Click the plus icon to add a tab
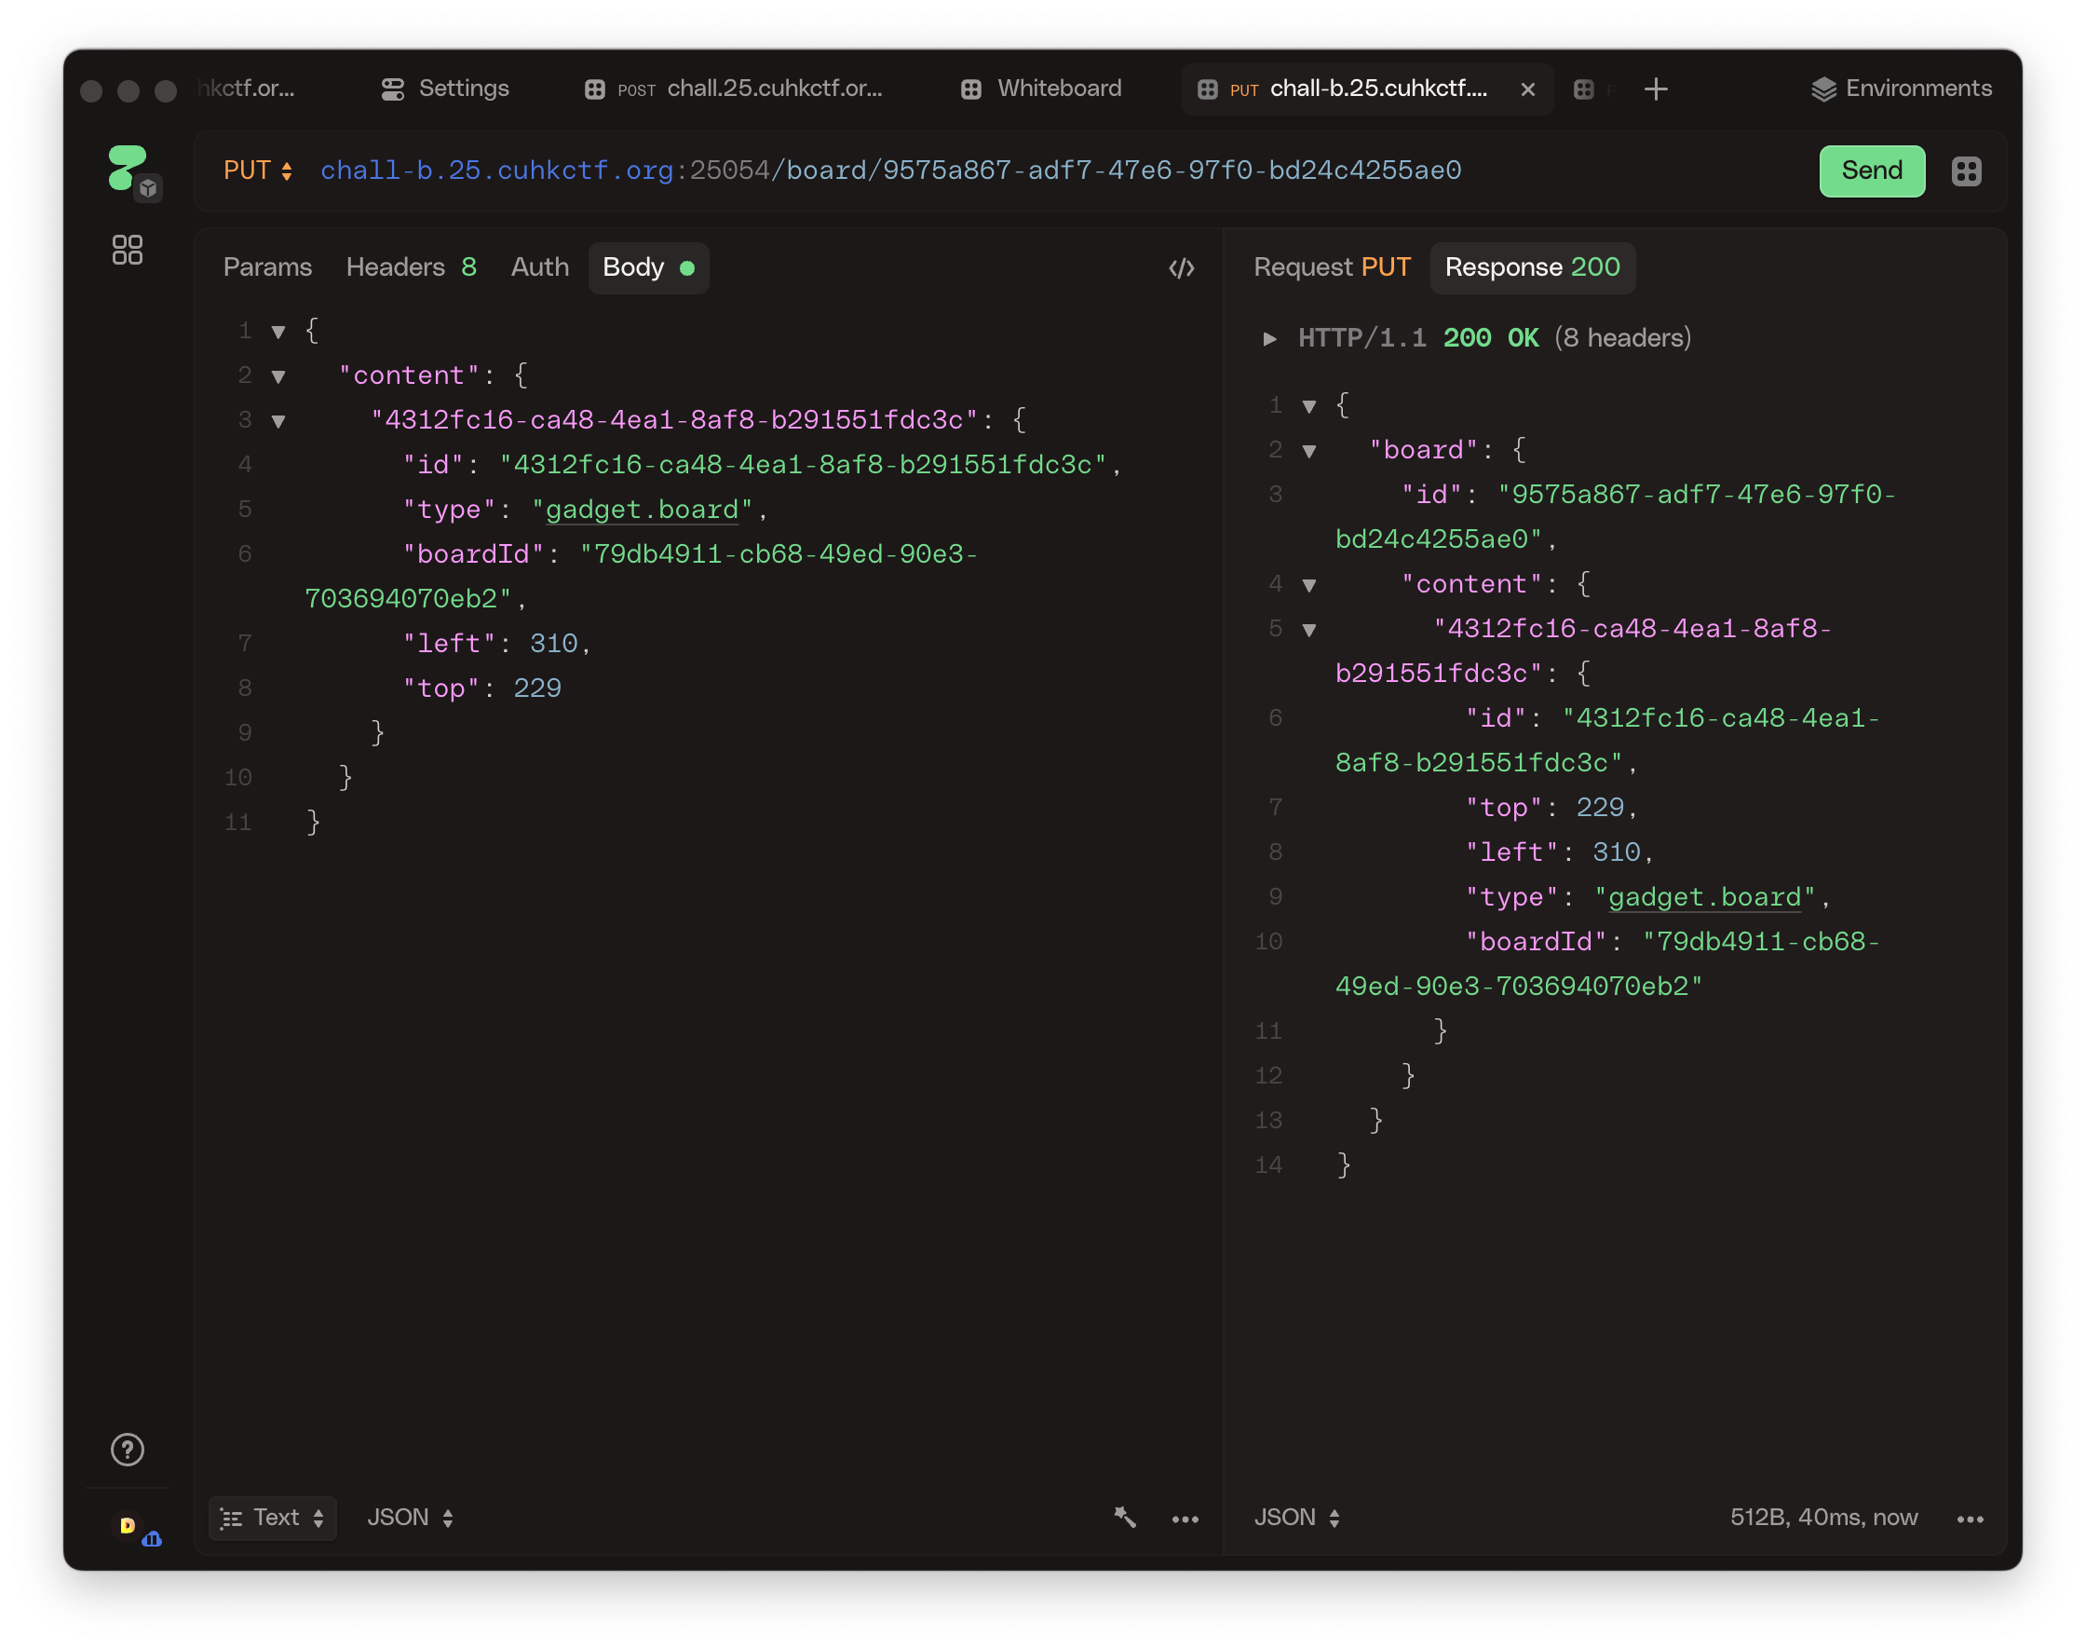The height and width of the screenshot is (1649, 2086). [1656, 89]
